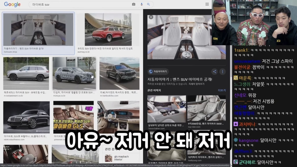Click 우리도 SUV 만든다! 비전 마이바흐 caption
The width and height of the screenshot is (297, 167).
[105, 49]
